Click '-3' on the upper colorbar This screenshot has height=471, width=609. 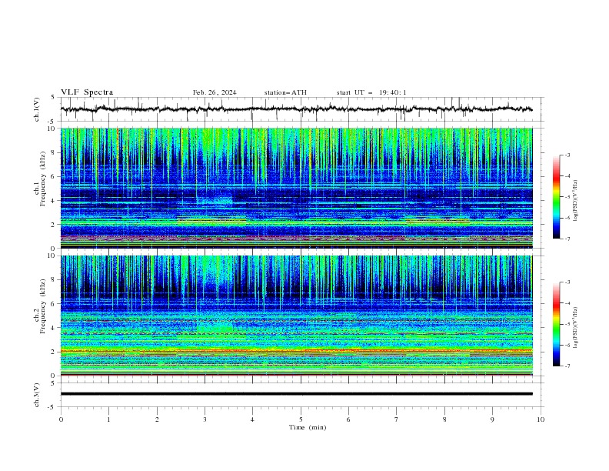tap(567, 155)
